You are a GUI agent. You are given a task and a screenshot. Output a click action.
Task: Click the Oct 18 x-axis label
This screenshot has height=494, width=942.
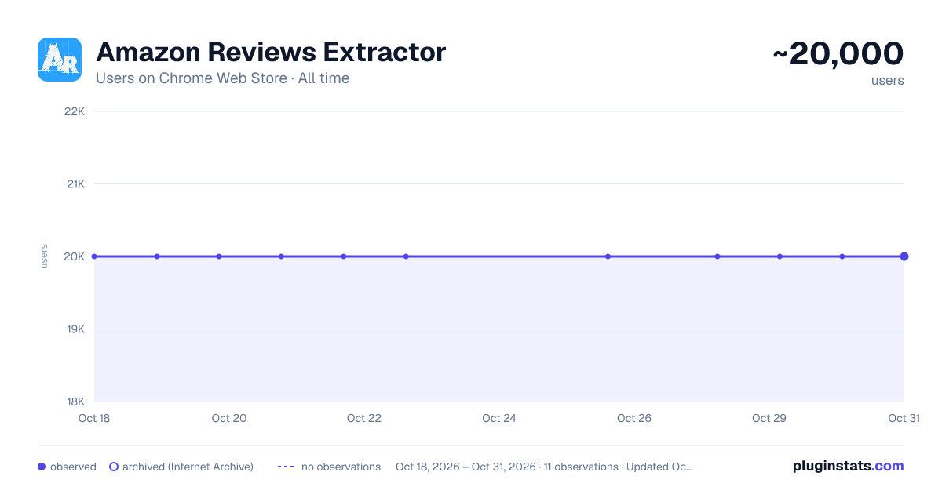94,418
